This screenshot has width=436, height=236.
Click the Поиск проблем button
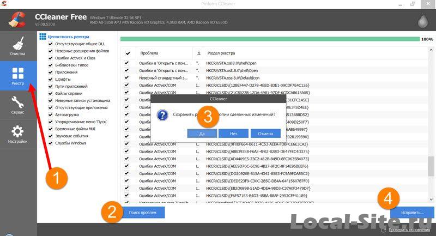[x=142, y=213]
